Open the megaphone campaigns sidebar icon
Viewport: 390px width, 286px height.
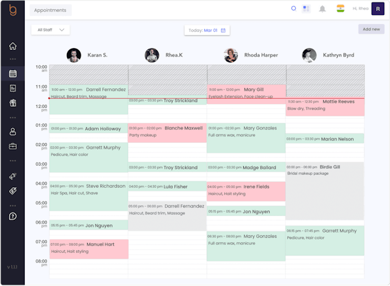click(x=13, y=176)
